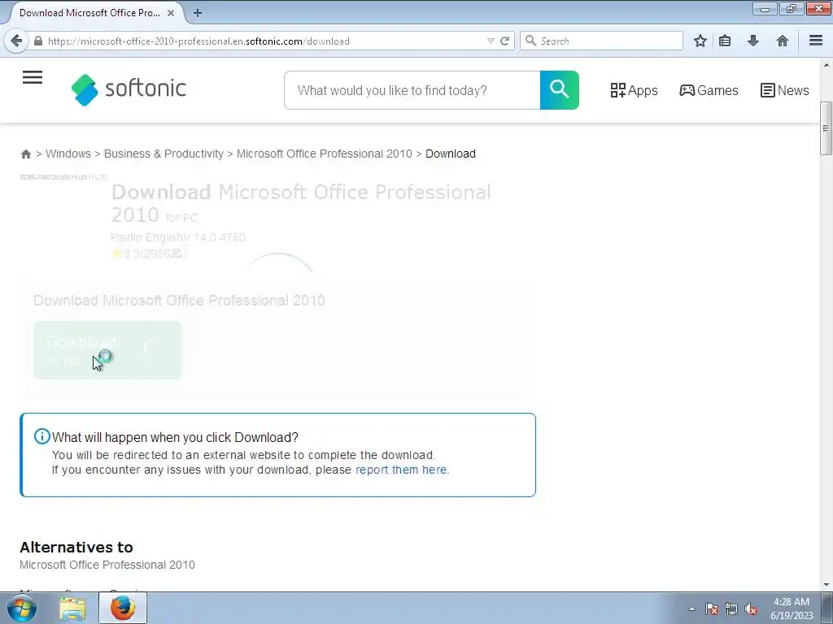Click the Firefox taskbar icon
Viewport: 833px width, 624px height.
[122, 608]
